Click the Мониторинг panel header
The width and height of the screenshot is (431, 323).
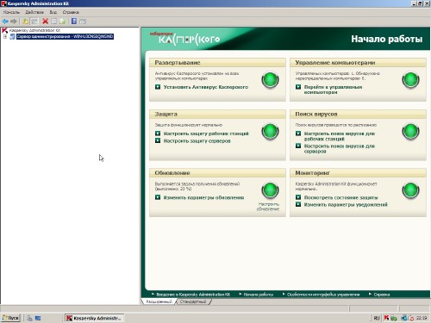[x=358, y=172]
